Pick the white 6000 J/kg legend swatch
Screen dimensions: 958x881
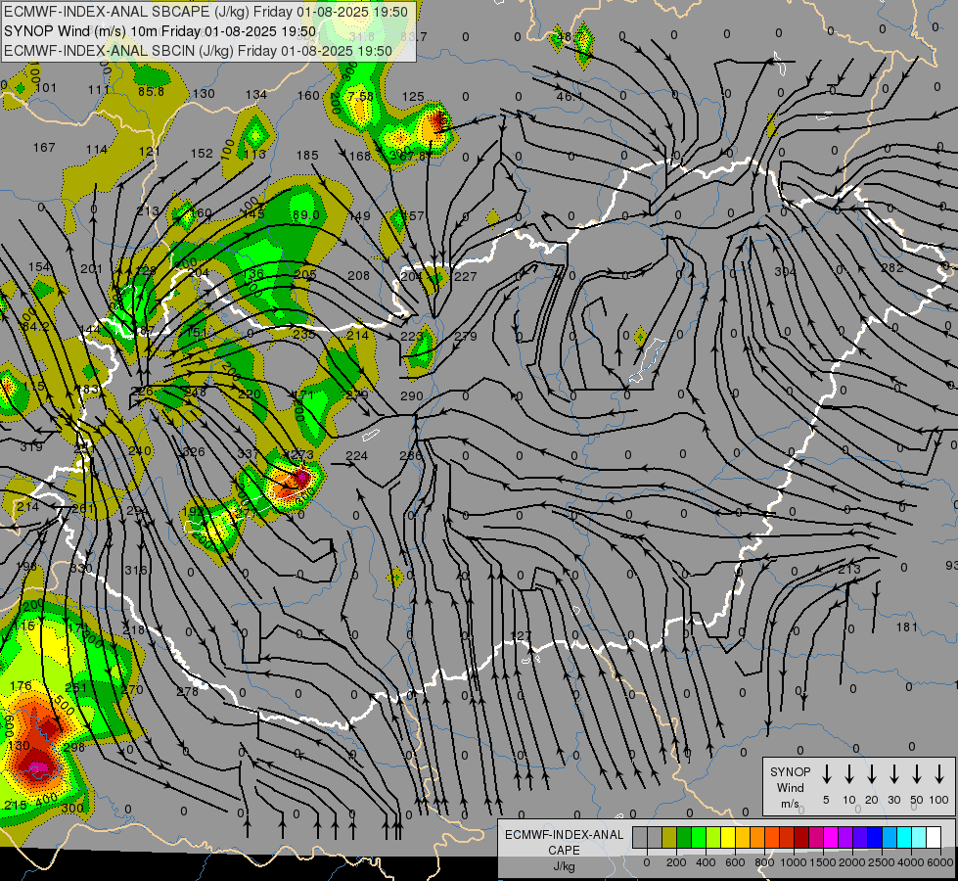[934, 838]
